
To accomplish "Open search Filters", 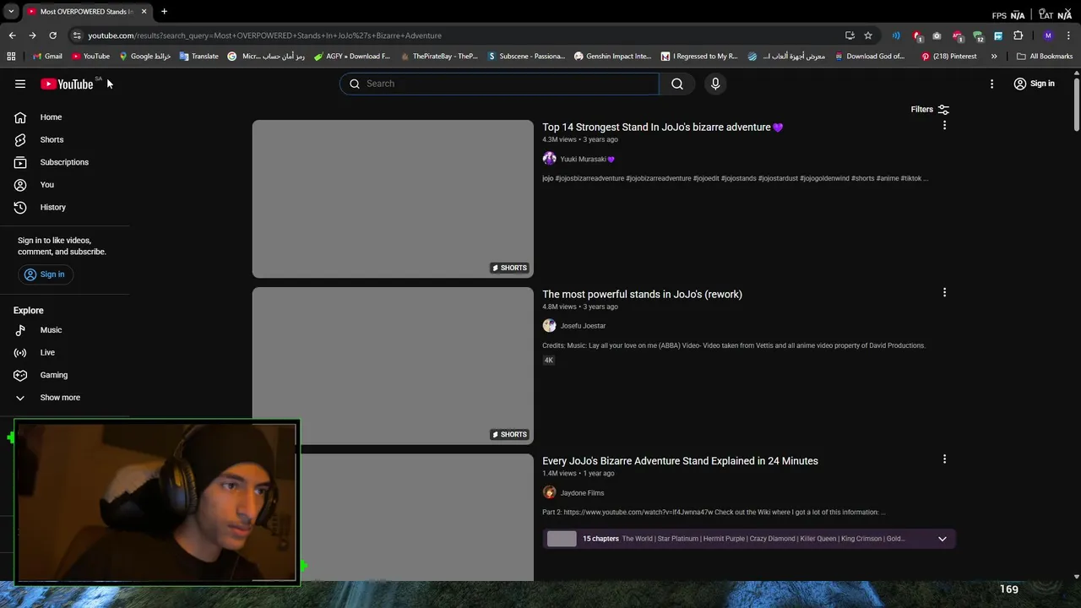I will (930, 109).
